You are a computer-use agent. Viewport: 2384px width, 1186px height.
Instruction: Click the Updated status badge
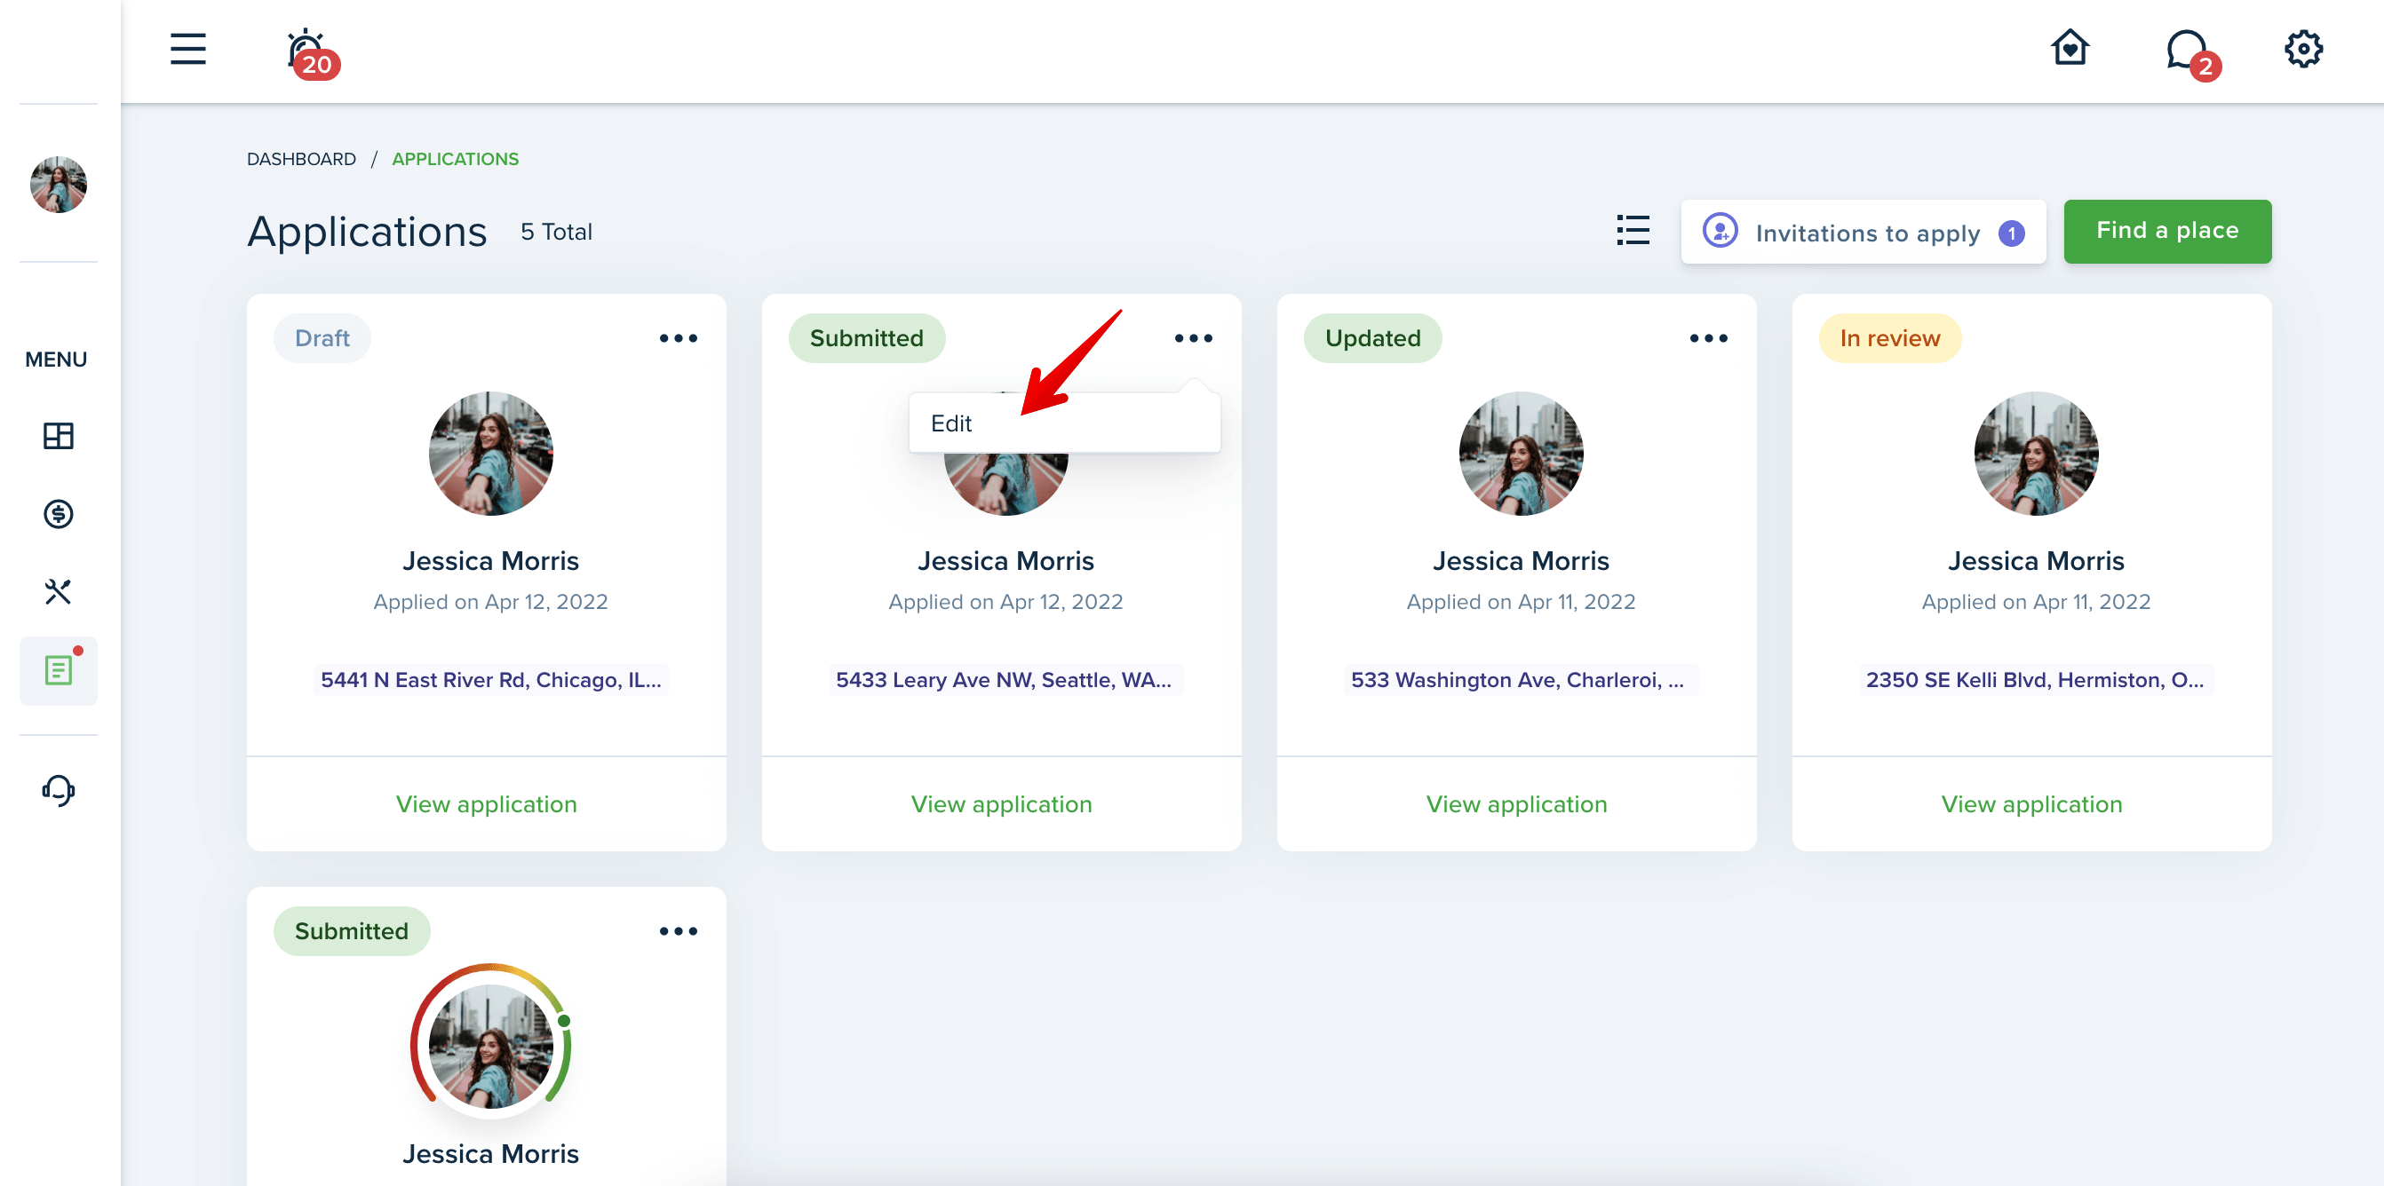coord(1372,338)
